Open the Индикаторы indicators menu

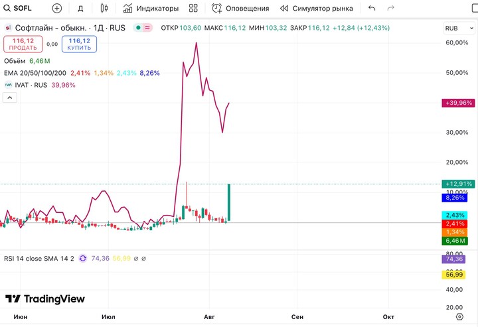coord(151,8)
